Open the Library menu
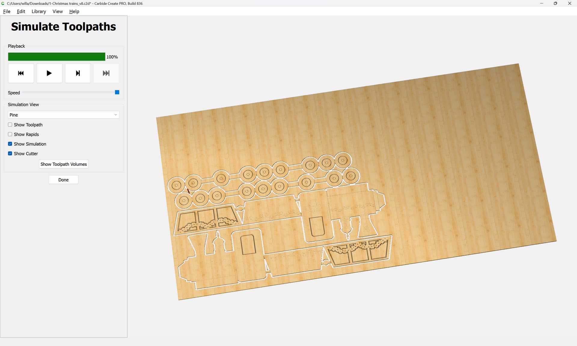Viewport: 577px width, 346px height. click(x=39, y=11)
